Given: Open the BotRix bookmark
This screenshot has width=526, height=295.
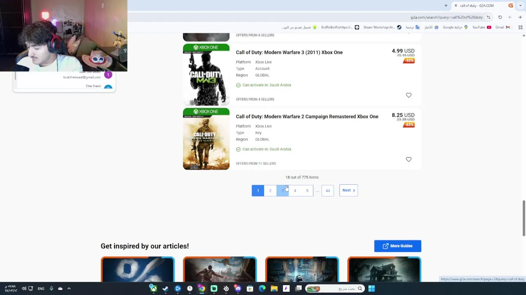Looking at the screenshot, I should tap(340, 27).
